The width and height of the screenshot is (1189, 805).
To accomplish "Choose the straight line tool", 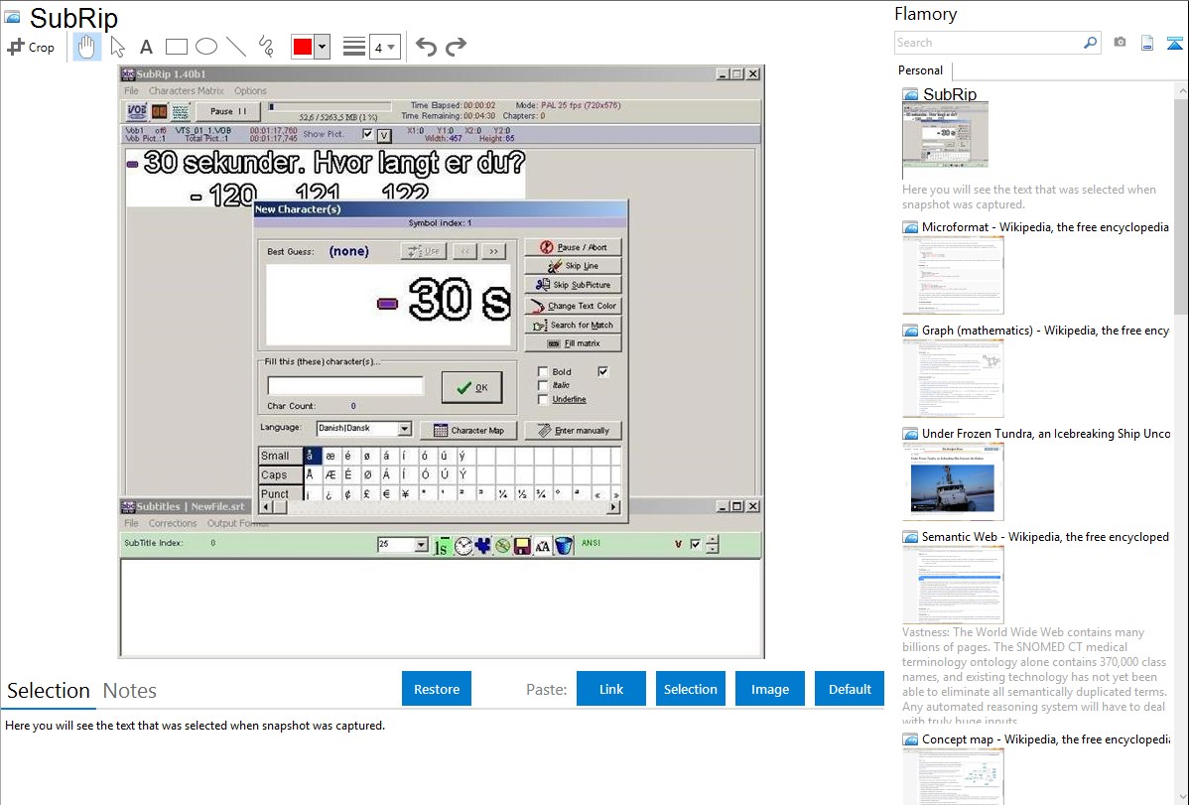I will (236, 47).
